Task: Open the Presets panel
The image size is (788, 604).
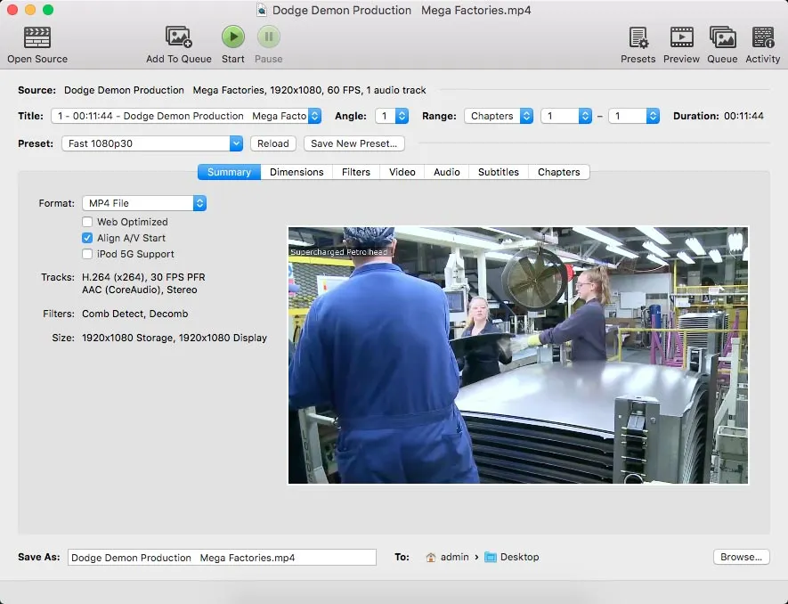Action: [638, 37]
